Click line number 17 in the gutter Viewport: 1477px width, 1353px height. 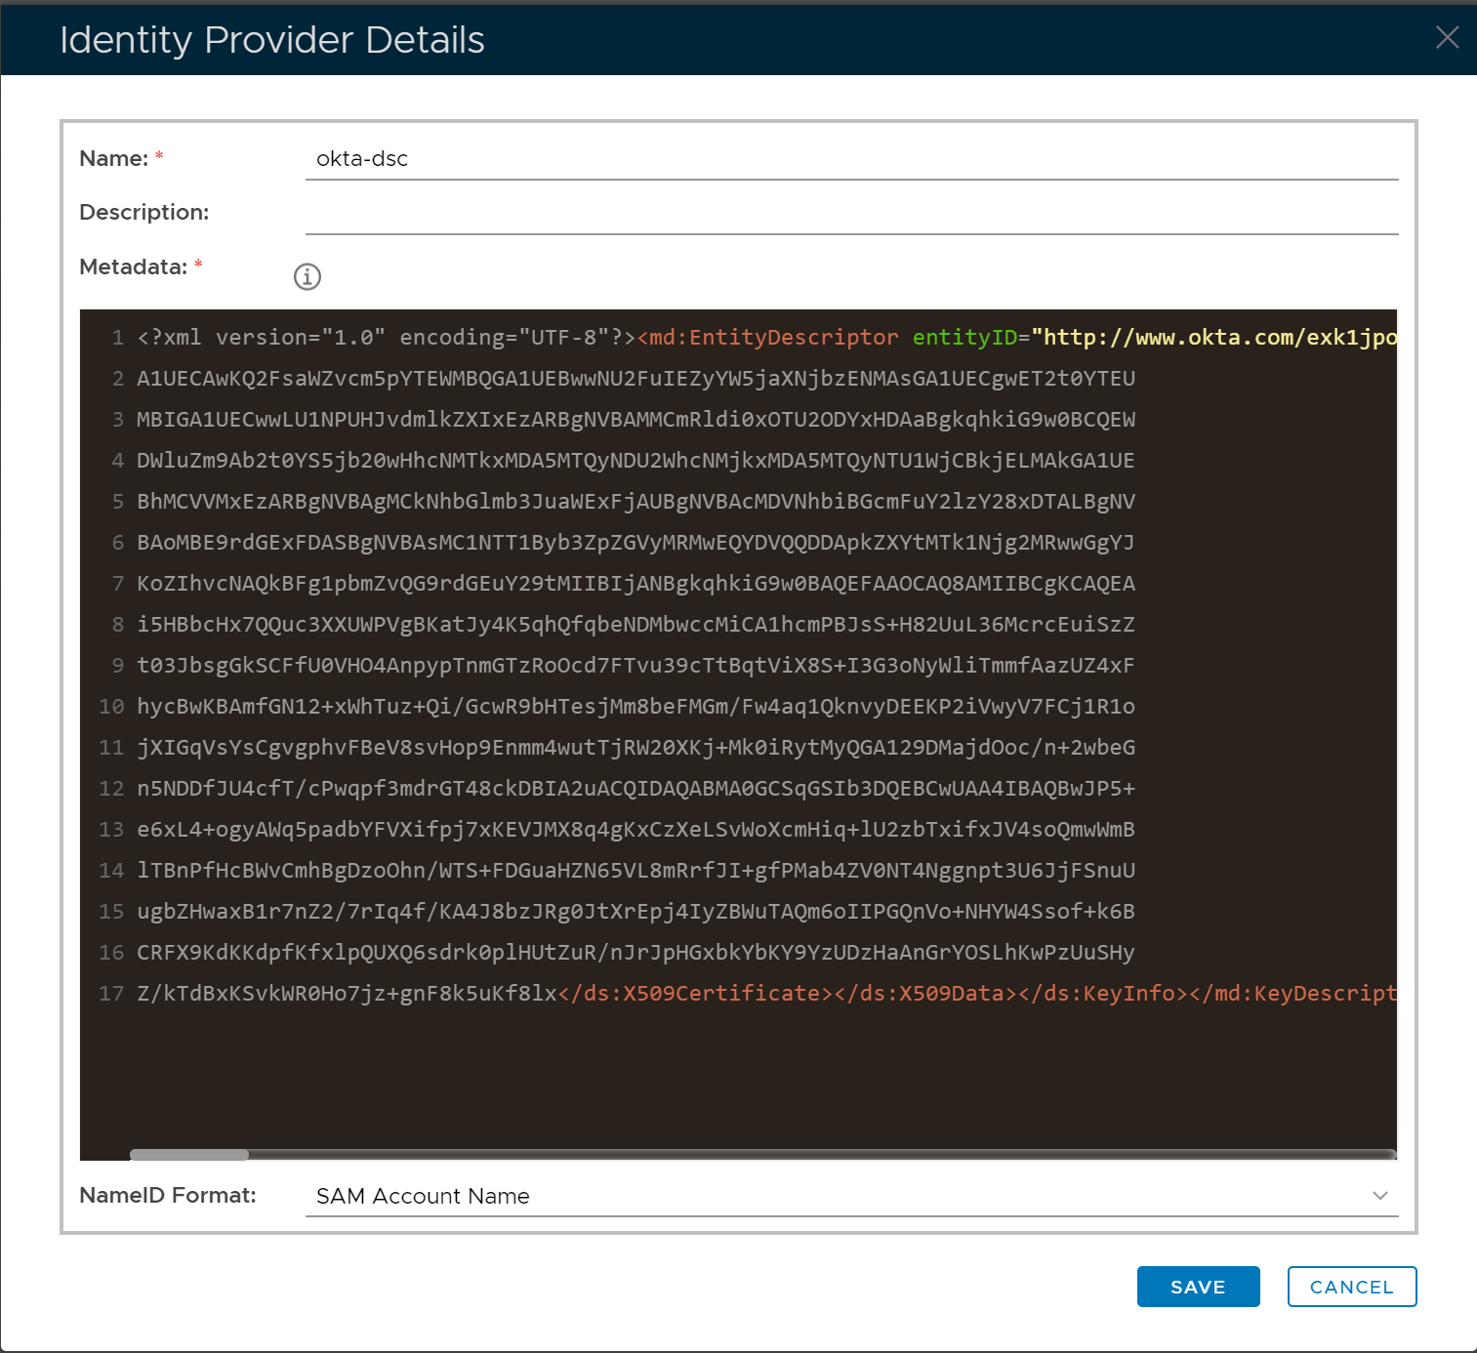111,994
